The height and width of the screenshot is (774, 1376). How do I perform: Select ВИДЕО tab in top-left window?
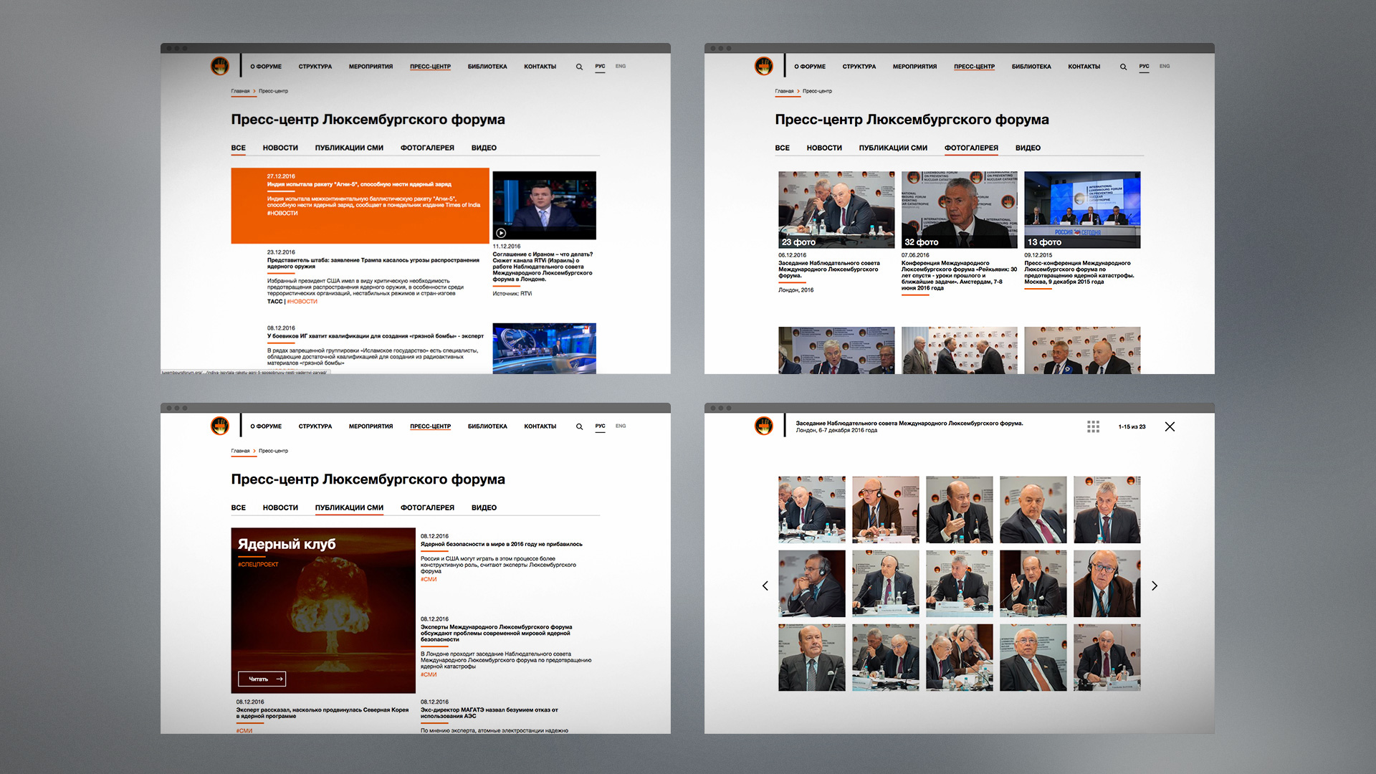[x=484, y=148]
